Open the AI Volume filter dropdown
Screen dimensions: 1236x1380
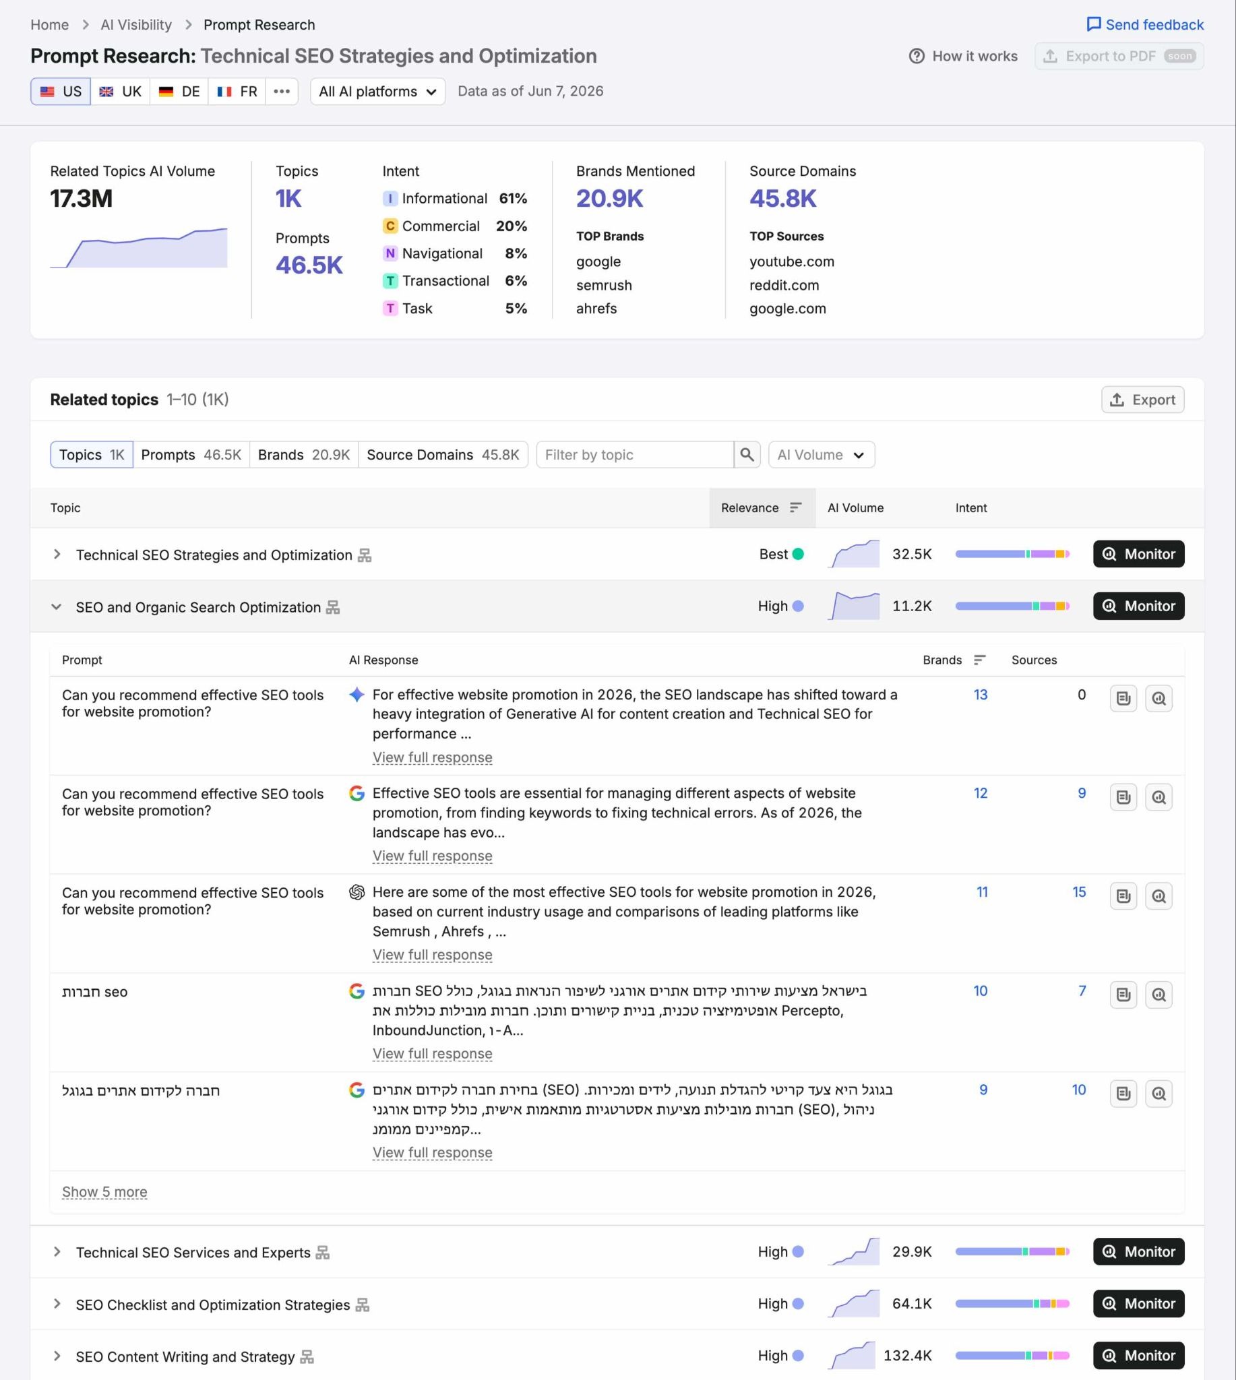(821, 454)
